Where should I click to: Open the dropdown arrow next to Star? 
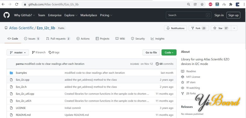[234, 28]
